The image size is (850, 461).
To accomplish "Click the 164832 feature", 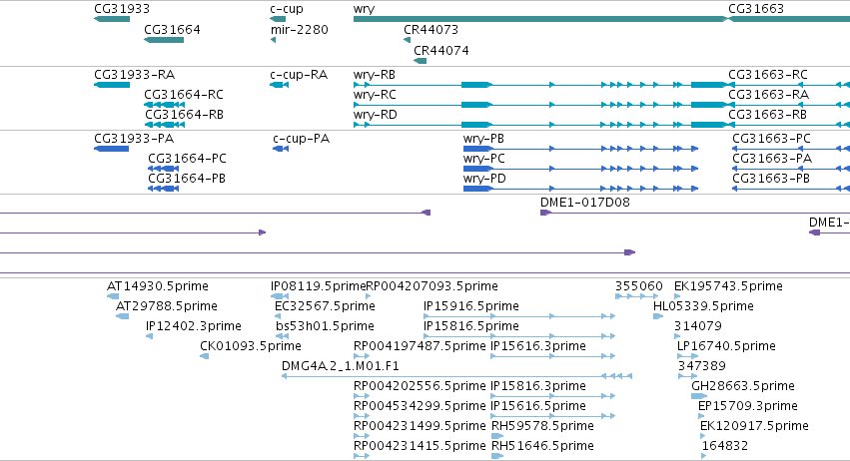I will pos(725,446).
